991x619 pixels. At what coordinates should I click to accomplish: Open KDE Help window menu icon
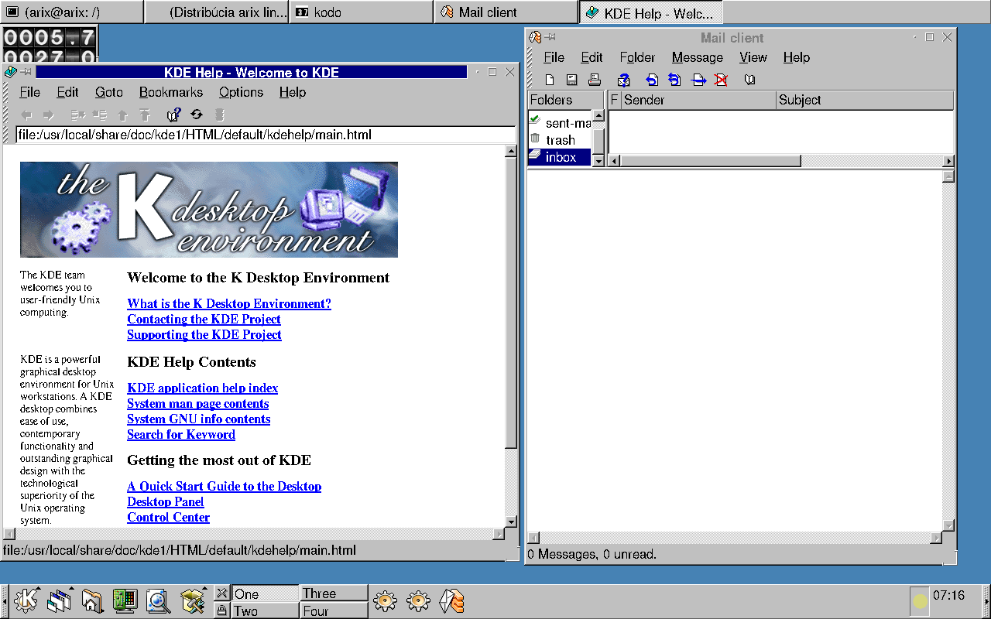pyautogui.click(x=10, y=72)
